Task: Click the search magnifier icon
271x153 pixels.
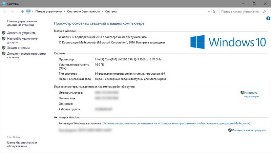Action: coord(264,12)
